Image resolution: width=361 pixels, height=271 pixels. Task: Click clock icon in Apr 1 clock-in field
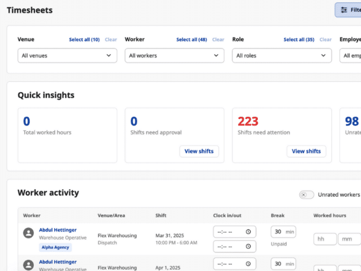248,264
